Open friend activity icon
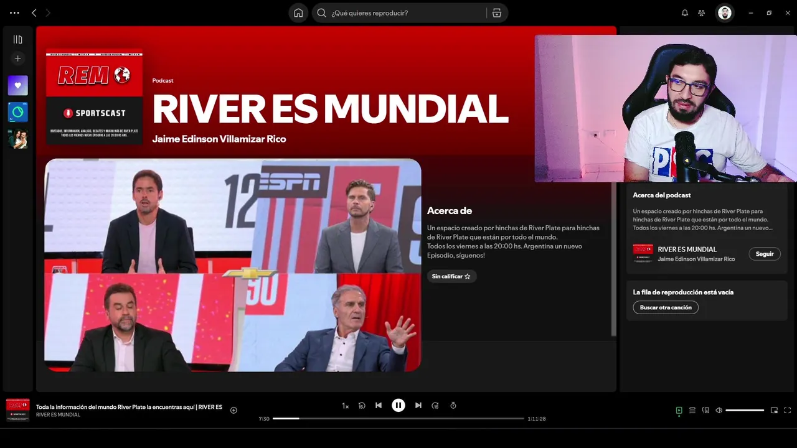This screenshot has width=797, height=448. click(702, 12)
